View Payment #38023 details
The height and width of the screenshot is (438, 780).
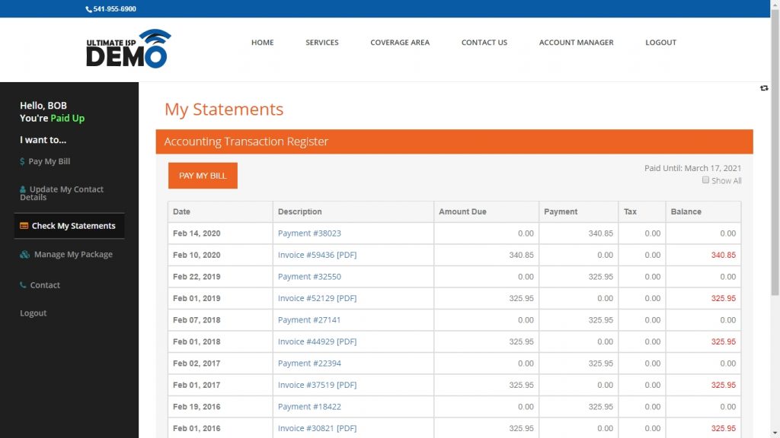(x=312, y=233)
